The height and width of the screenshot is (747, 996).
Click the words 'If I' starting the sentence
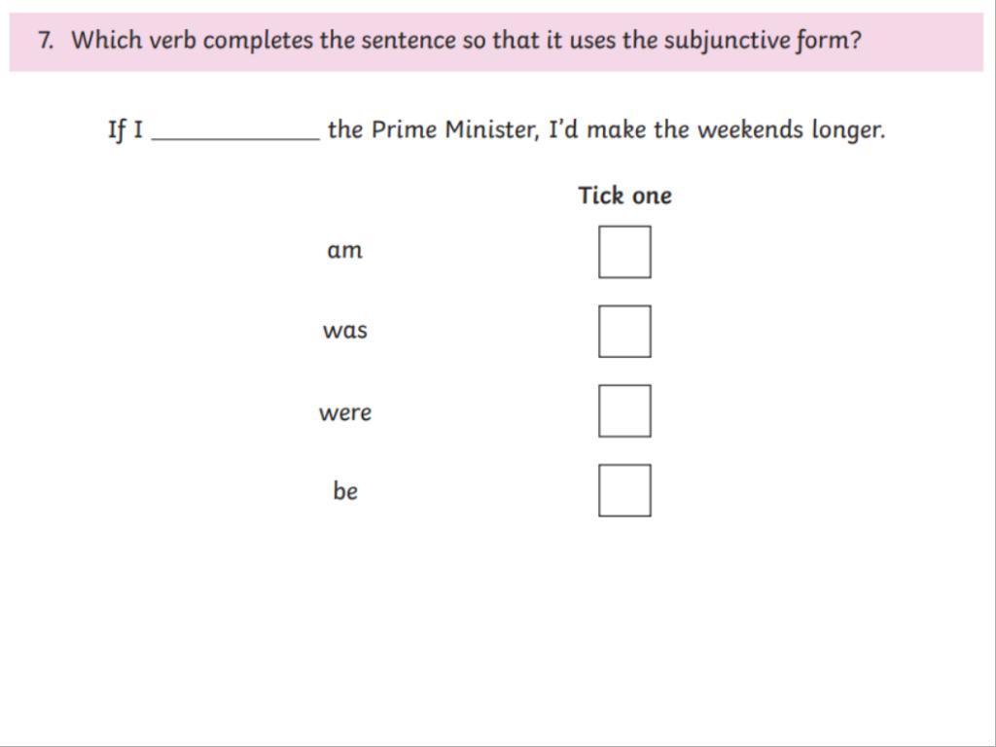click(x=125, y=130)
